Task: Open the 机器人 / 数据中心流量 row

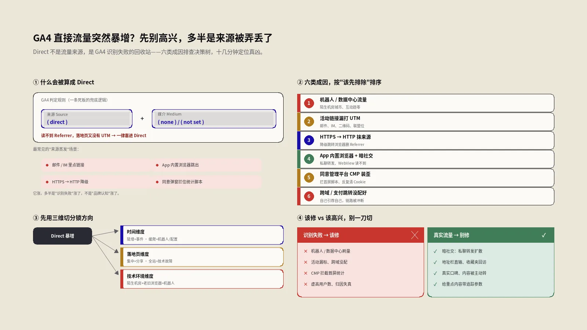Action: [x=426, y=103]
